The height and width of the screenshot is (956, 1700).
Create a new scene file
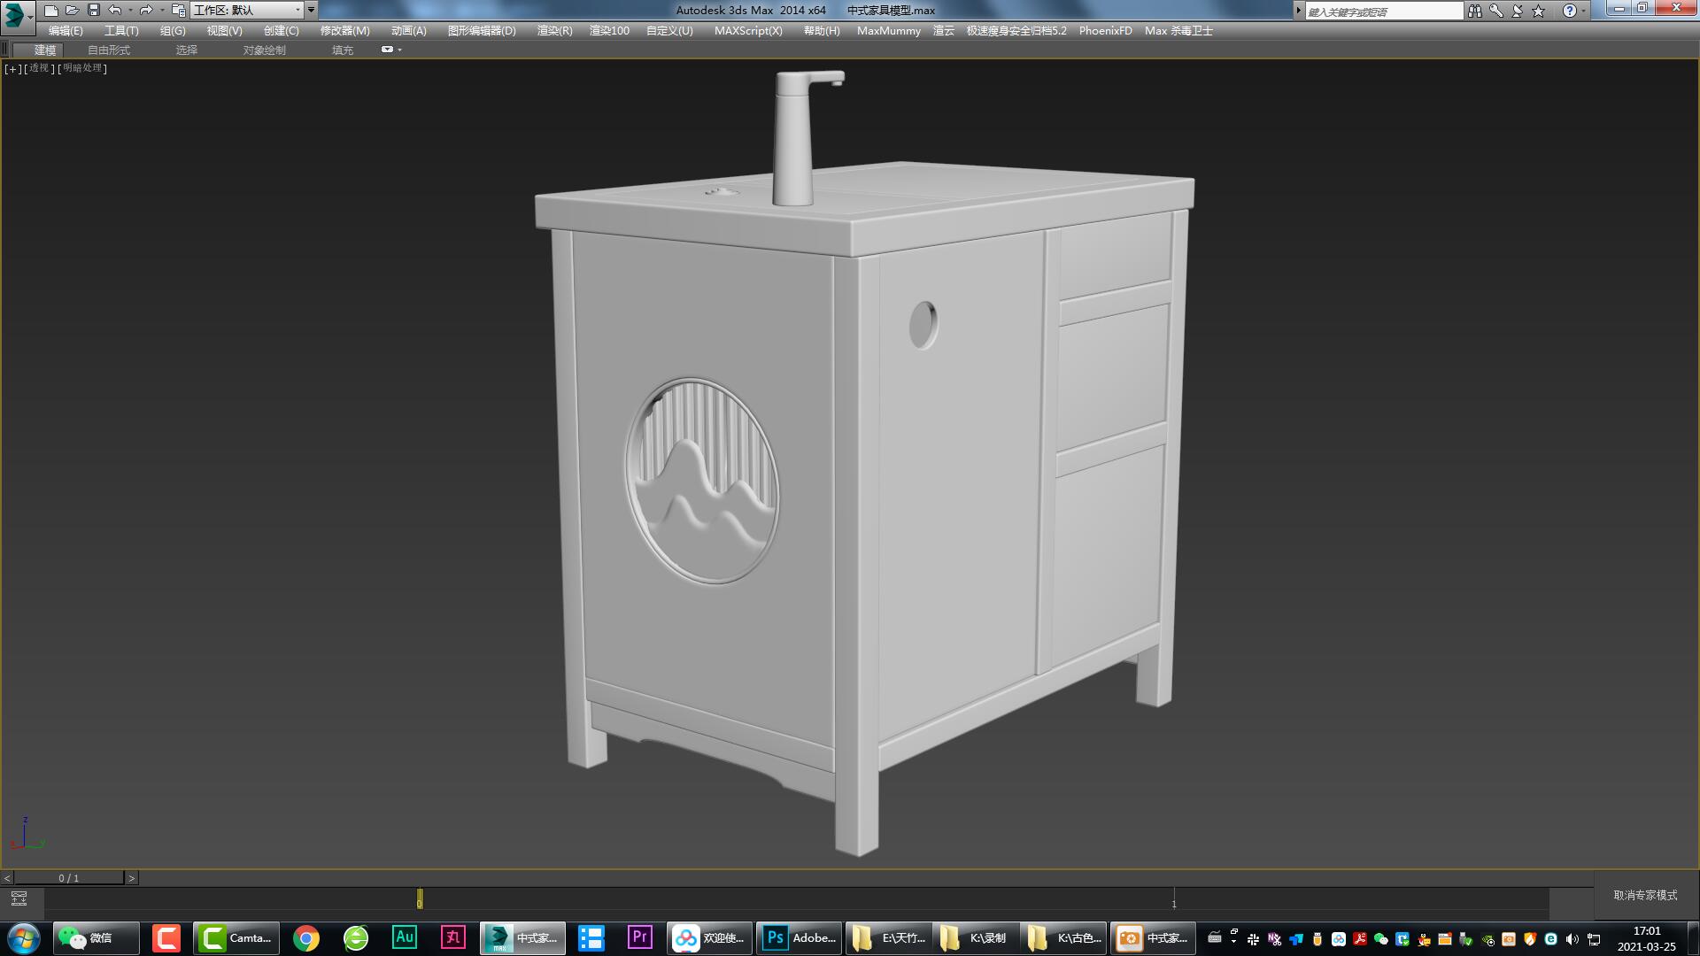tap(53, 10)
